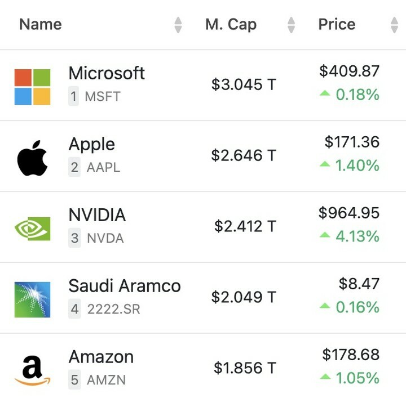The image size is (406, 403).
Task: Click the Saudi Aramco logo
Action: tap(32, 299)
